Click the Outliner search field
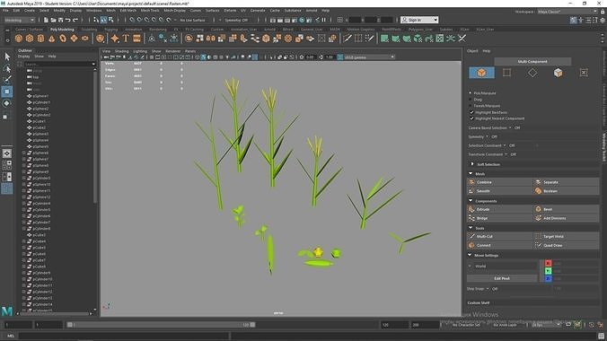Viewport: 607px width, 341px height. coord(59,65)
